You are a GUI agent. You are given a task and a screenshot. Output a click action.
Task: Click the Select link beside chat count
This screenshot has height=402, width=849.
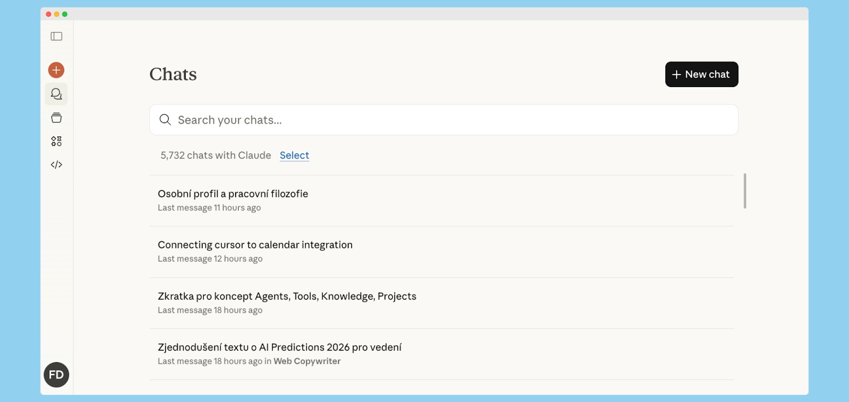pos(294,156)
